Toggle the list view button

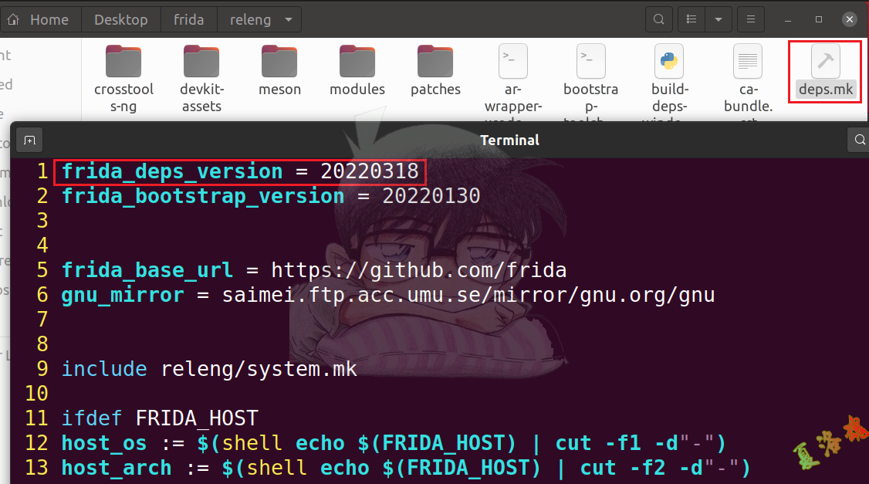691,19
